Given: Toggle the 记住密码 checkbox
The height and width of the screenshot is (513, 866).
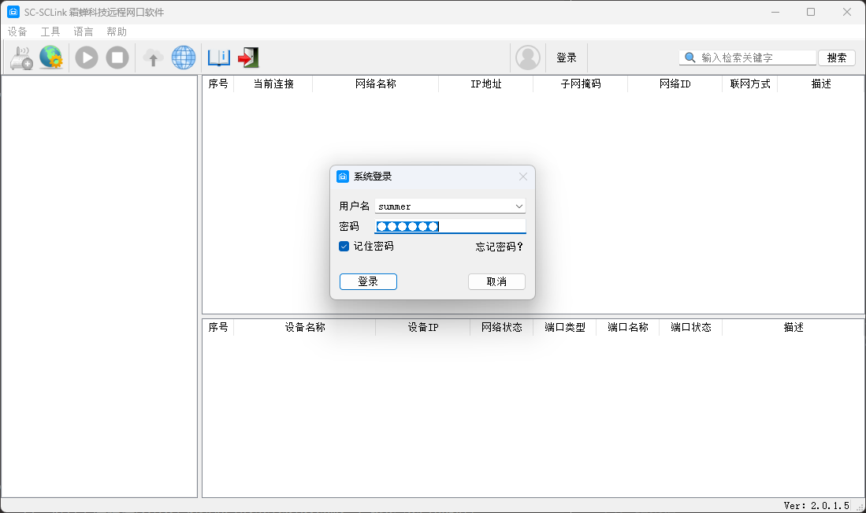Looking at the screenshot, I should [x=344, y=246].
